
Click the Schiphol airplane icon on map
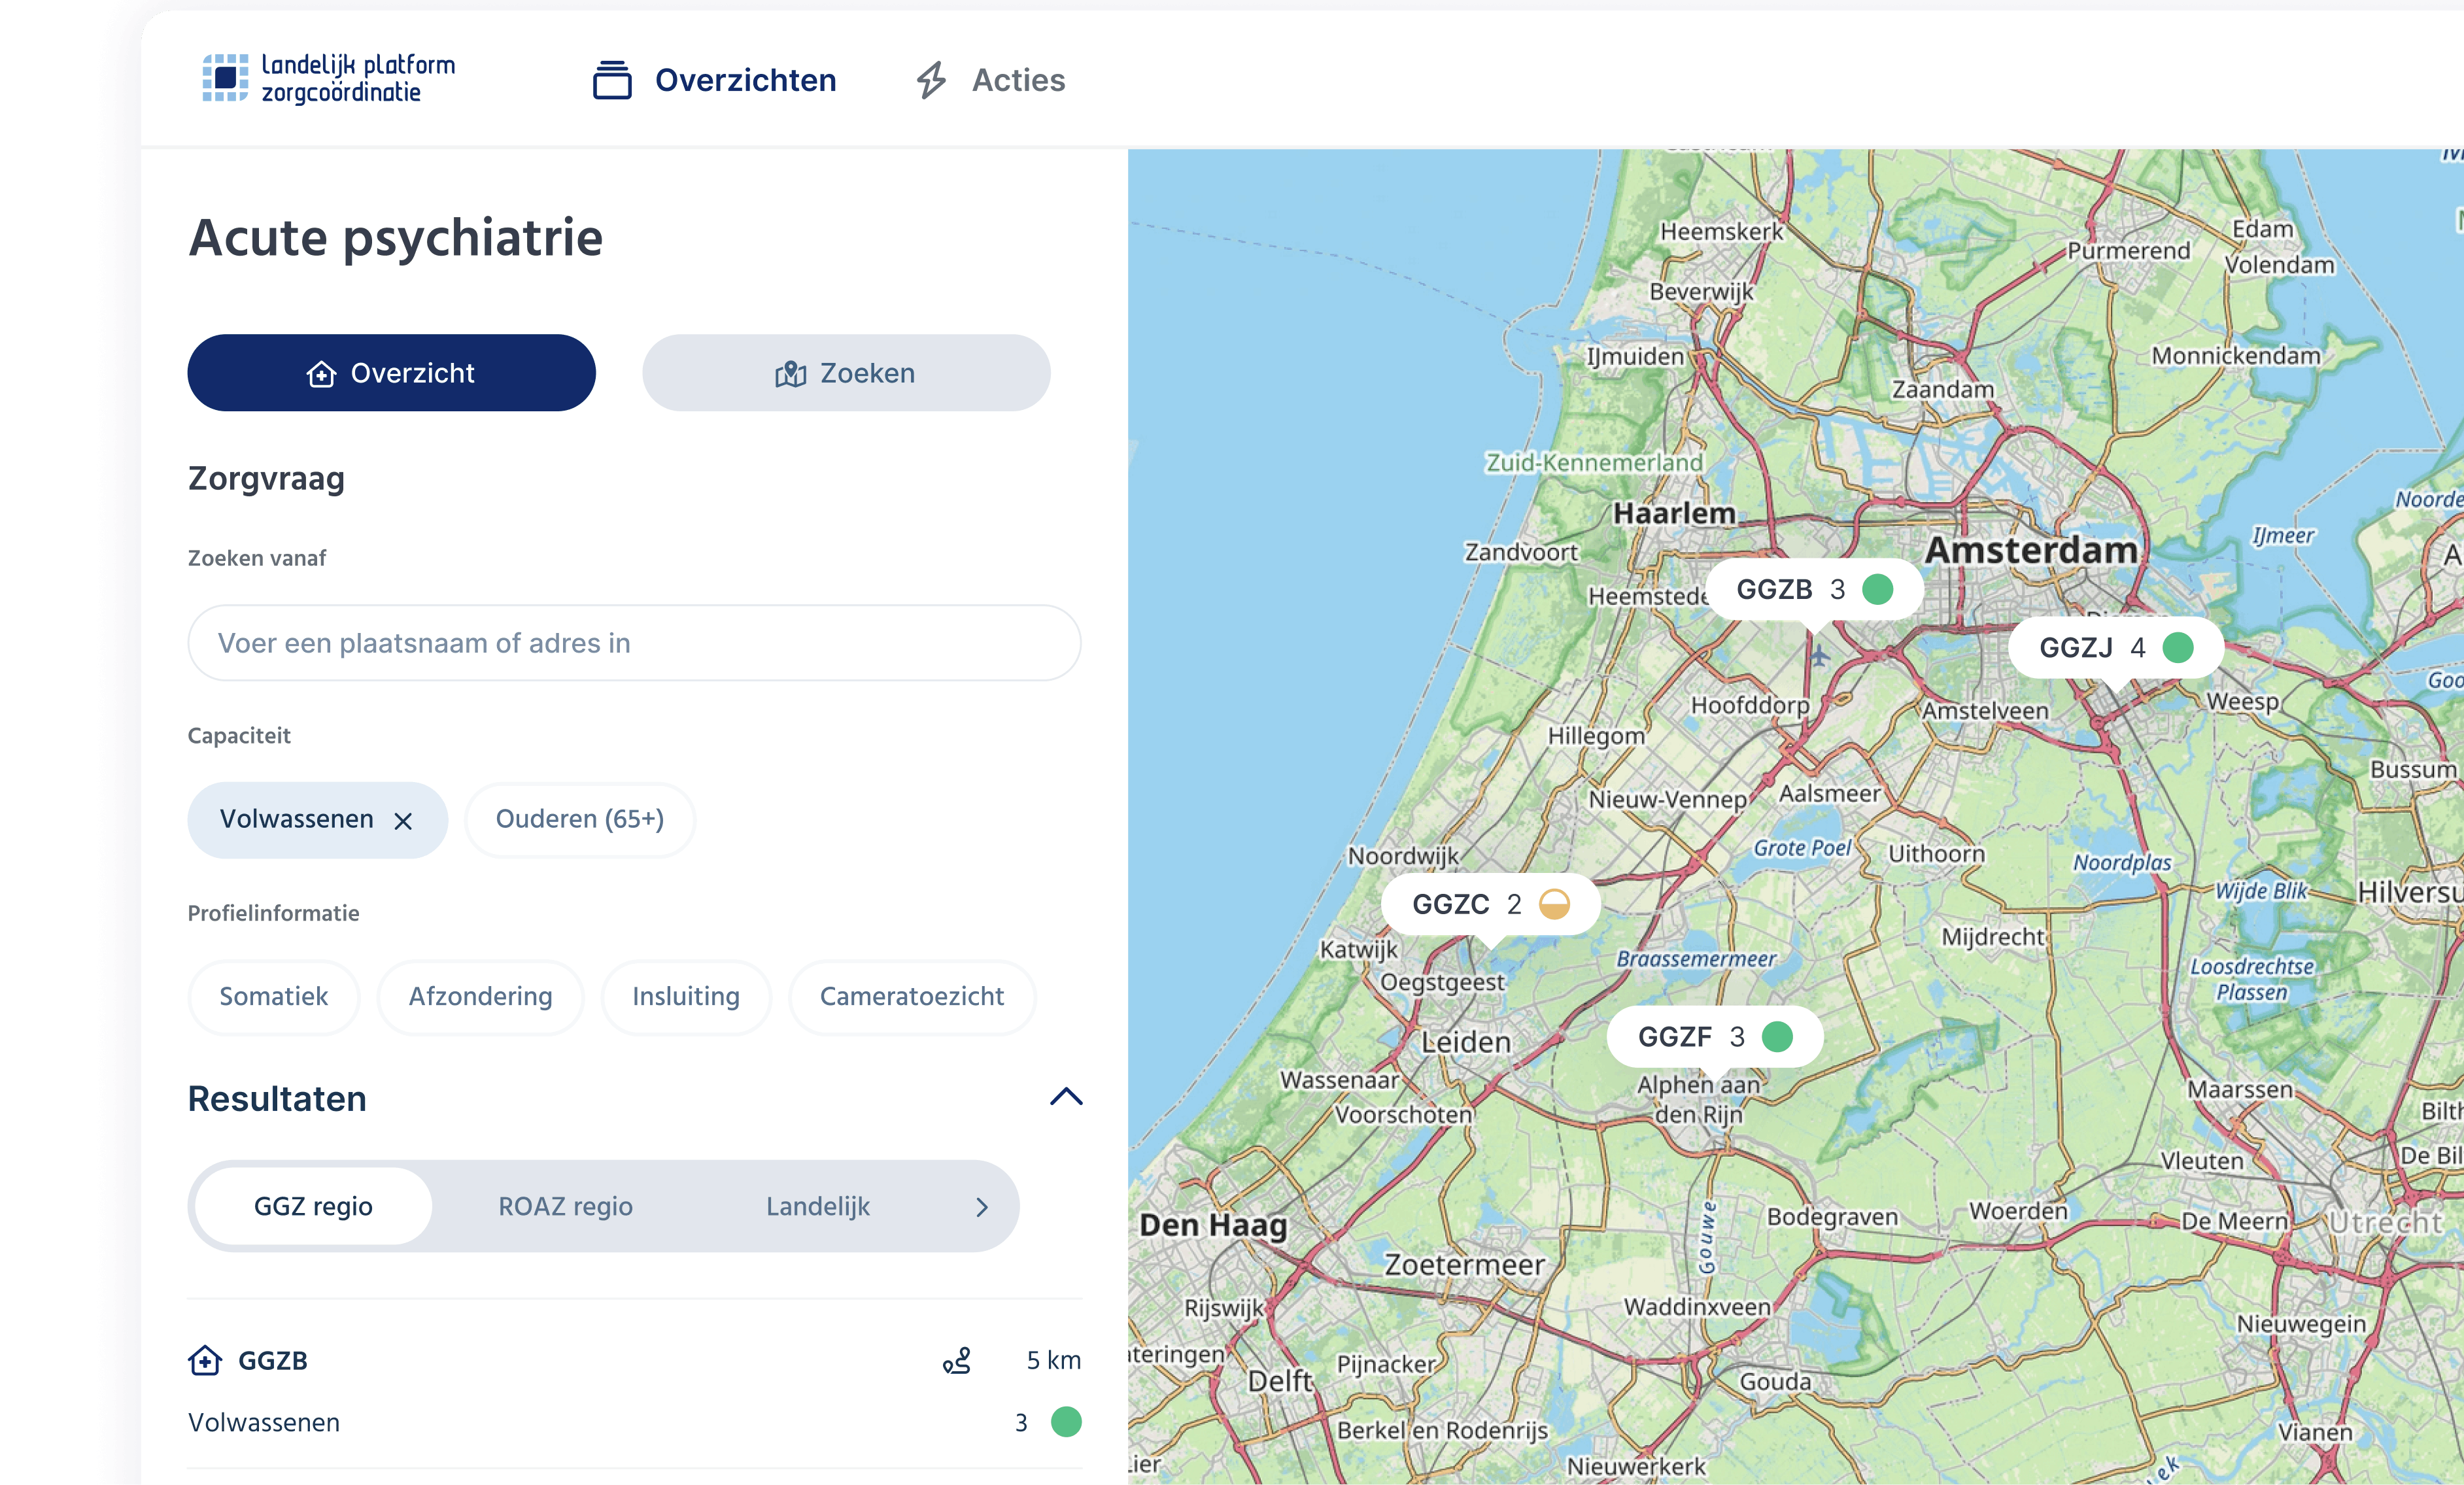coord(1819,656)
